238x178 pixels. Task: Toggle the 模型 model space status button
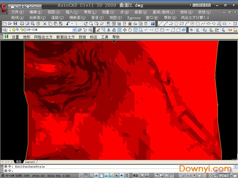click(136, 174)
